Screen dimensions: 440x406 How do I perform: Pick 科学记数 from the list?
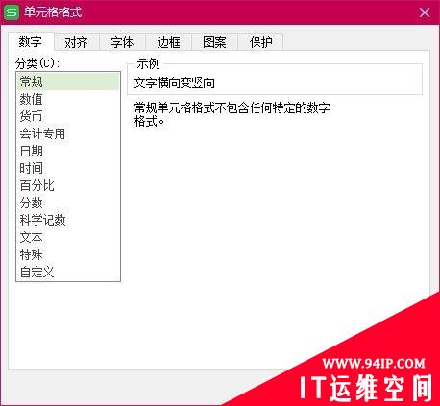click(x=68, y=220)
